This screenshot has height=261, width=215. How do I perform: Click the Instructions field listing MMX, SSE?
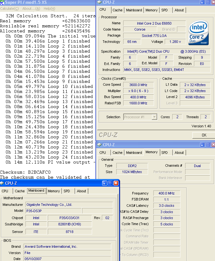pyautogui.click(x=167, y=70)
